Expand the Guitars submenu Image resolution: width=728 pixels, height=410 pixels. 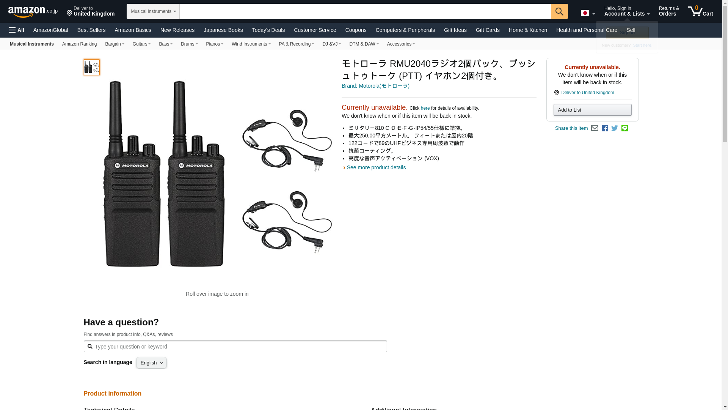141,44
